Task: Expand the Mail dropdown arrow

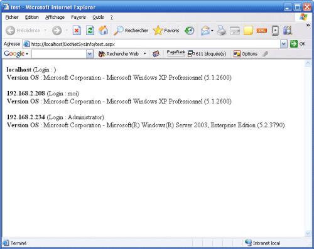Action: [x=212, y=31]
